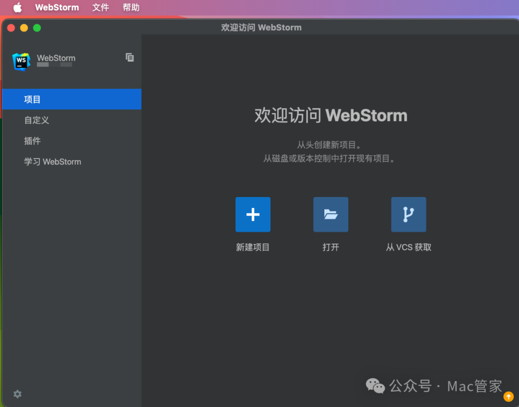Screen dimensions: 519x407
Task: Click the copy icon beside WebStorm name
Action: tap(130, 57)
